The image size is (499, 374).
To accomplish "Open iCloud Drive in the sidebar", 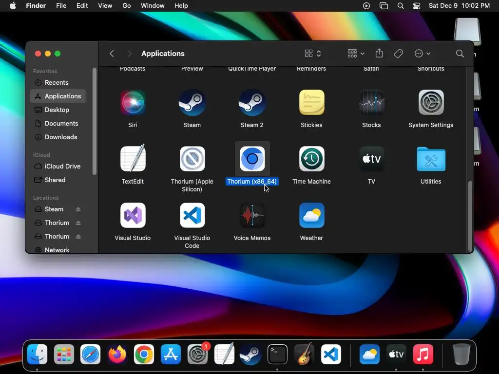I will point(58,166).
